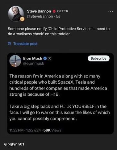Screen dimensions: 117x150
Task: Click the GETTR label text
Action: (x=63, y=11)
